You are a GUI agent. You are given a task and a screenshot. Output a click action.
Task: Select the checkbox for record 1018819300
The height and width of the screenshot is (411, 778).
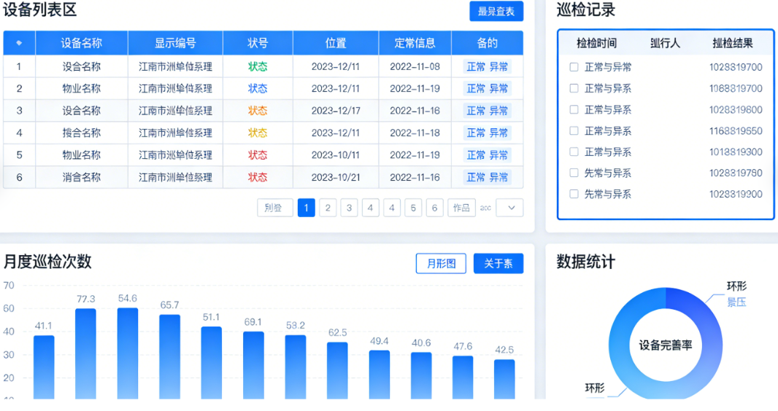(574, 152)
